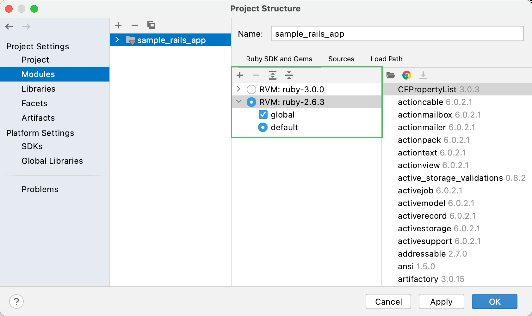Add a new module with plus icon
The height and width of the screenshot is (316, 532).
(118, 25)
